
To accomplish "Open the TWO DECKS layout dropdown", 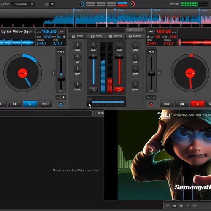I will coord(23,4).
